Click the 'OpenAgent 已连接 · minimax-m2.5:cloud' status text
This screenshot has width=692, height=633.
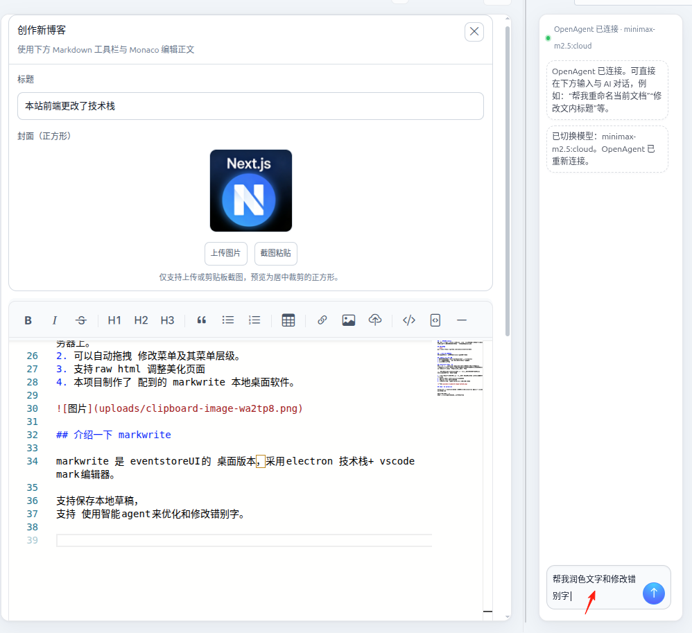[x=604, y=37]
